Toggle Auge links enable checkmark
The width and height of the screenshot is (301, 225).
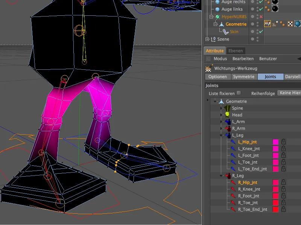261,9
